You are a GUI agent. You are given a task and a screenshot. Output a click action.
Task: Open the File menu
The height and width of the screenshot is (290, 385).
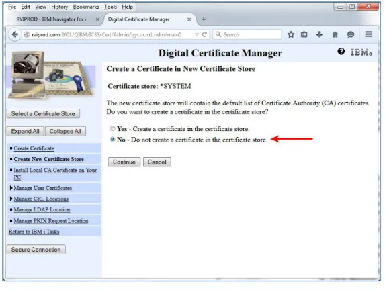[12, 7]
